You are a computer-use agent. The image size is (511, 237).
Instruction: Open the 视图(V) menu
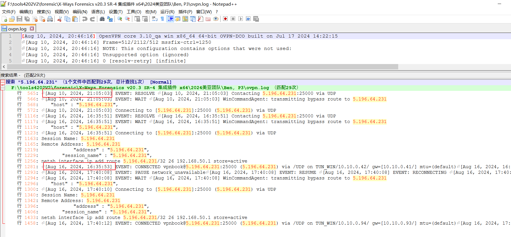point(62,12)
